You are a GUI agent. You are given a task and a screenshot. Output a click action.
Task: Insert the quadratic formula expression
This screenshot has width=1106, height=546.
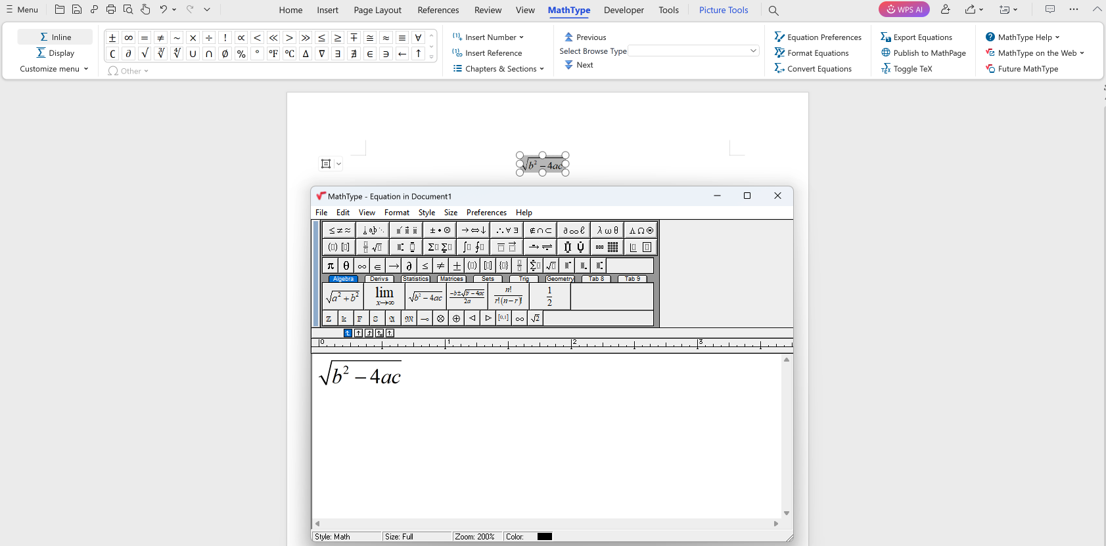(x=467, y=297)
